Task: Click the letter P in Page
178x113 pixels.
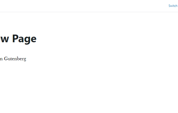Action: click(x=15, y=38)
